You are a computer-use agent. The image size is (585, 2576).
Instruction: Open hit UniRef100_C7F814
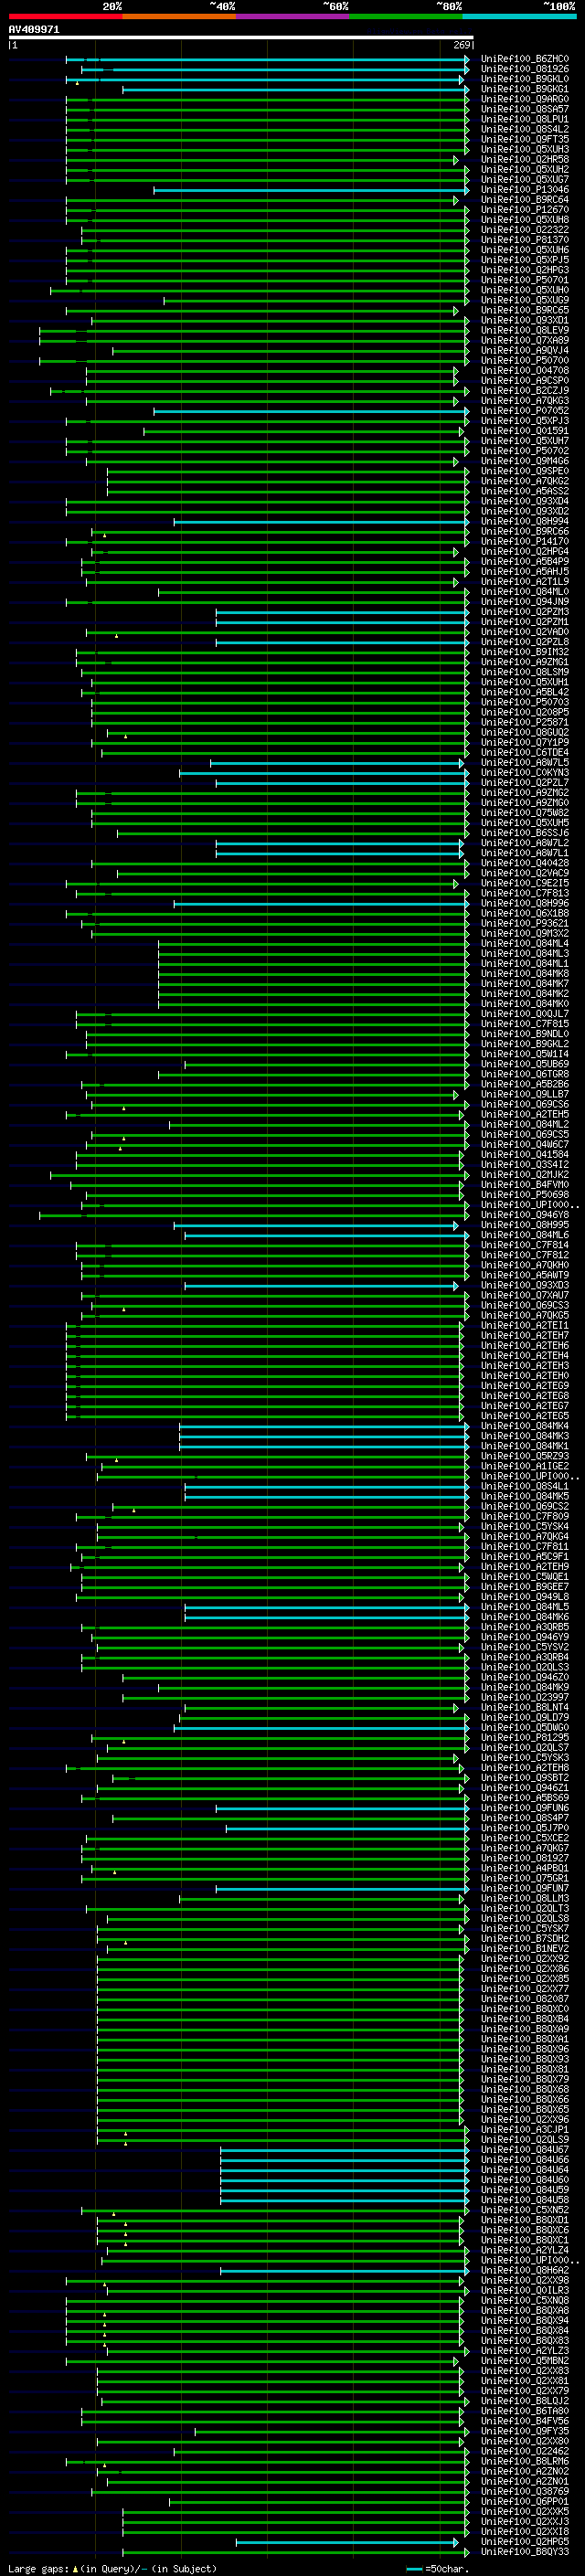[525, 1245]
